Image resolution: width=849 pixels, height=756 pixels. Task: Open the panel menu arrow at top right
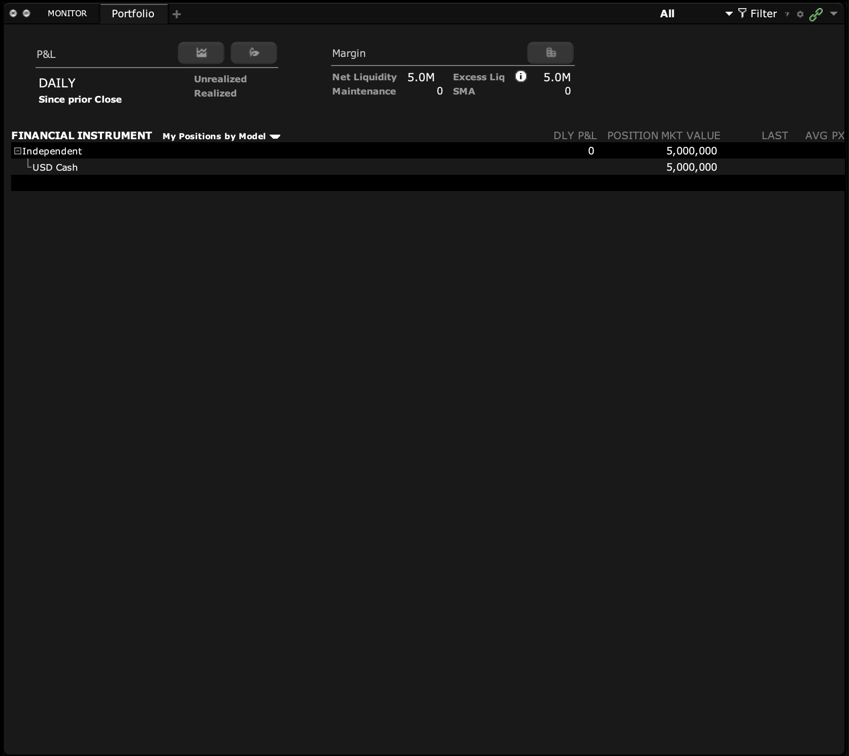click(834, 14)
